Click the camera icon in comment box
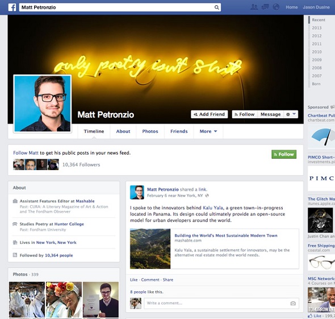The width and height of the screenshot is (335, 319). pos(293,303)
